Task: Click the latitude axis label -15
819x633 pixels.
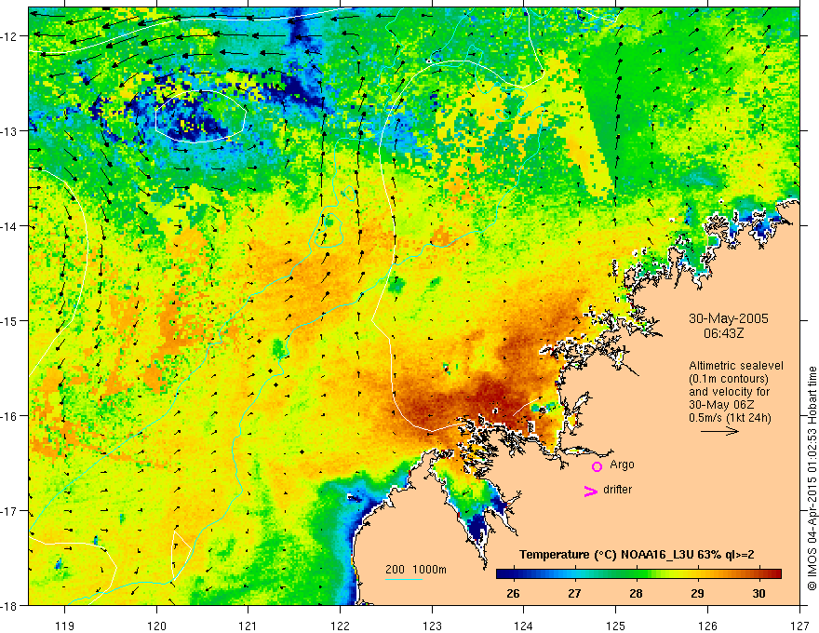Action: click(x=10, y=320)
